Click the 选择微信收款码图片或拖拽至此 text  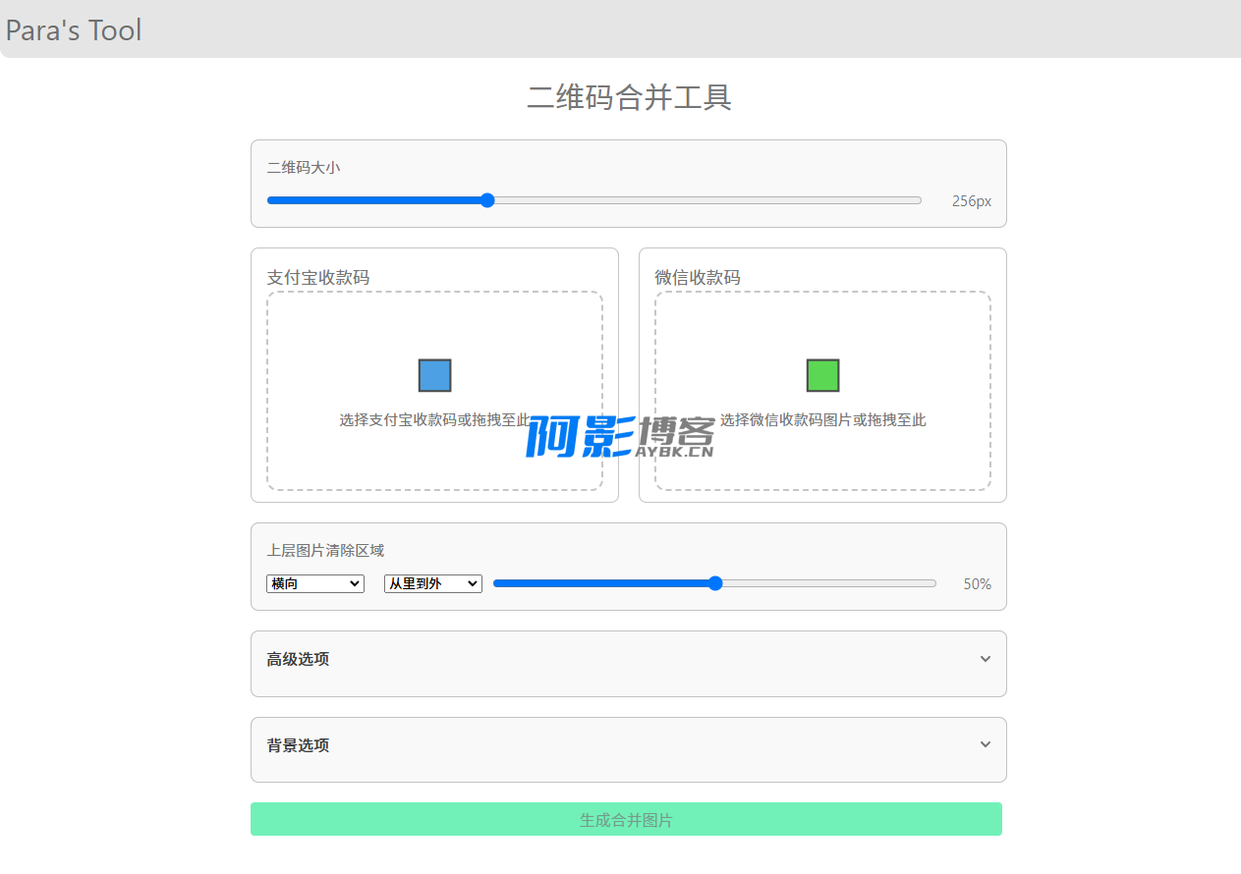822,420
